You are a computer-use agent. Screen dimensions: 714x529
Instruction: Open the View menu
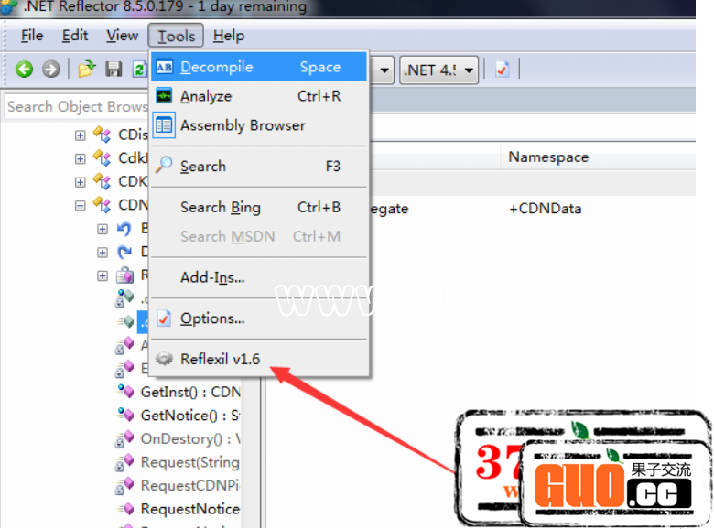tap(122, 36)
